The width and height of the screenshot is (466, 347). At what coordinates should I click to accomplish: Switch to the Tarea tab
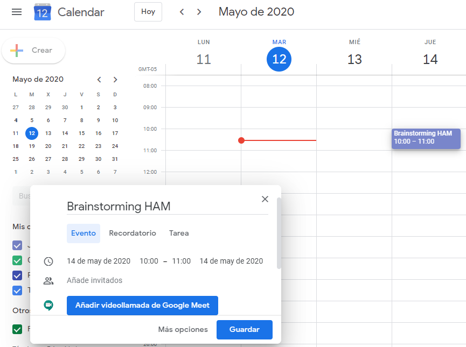tap(179, 233)
